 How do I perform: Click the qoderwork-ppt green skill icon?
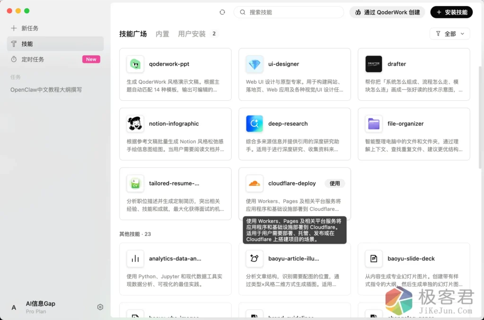pyautogui.click(x=135, y=64)
